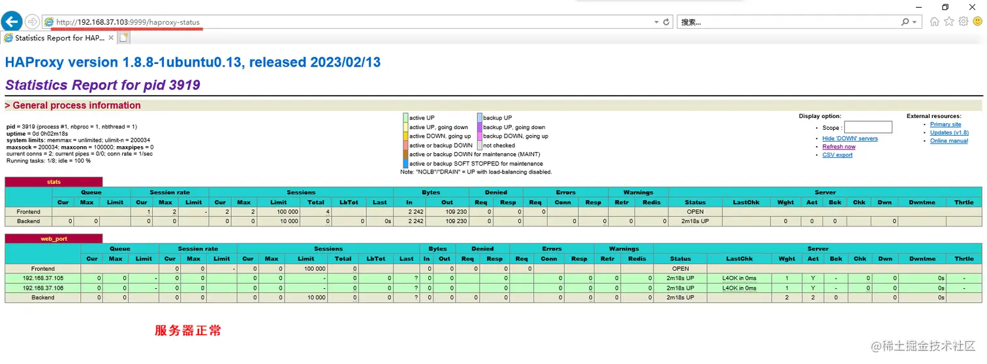Click the smiley feedback icon

coord(978,22)
